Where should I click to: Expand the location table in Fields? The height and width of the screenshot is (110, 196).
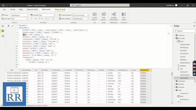pyautogui.click(x=175, y=84)
